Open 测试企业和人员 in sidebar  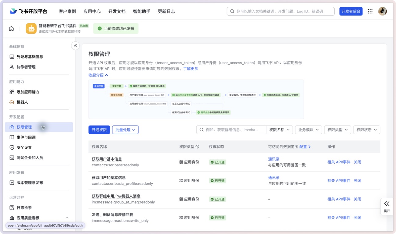(x=39, y=158)
